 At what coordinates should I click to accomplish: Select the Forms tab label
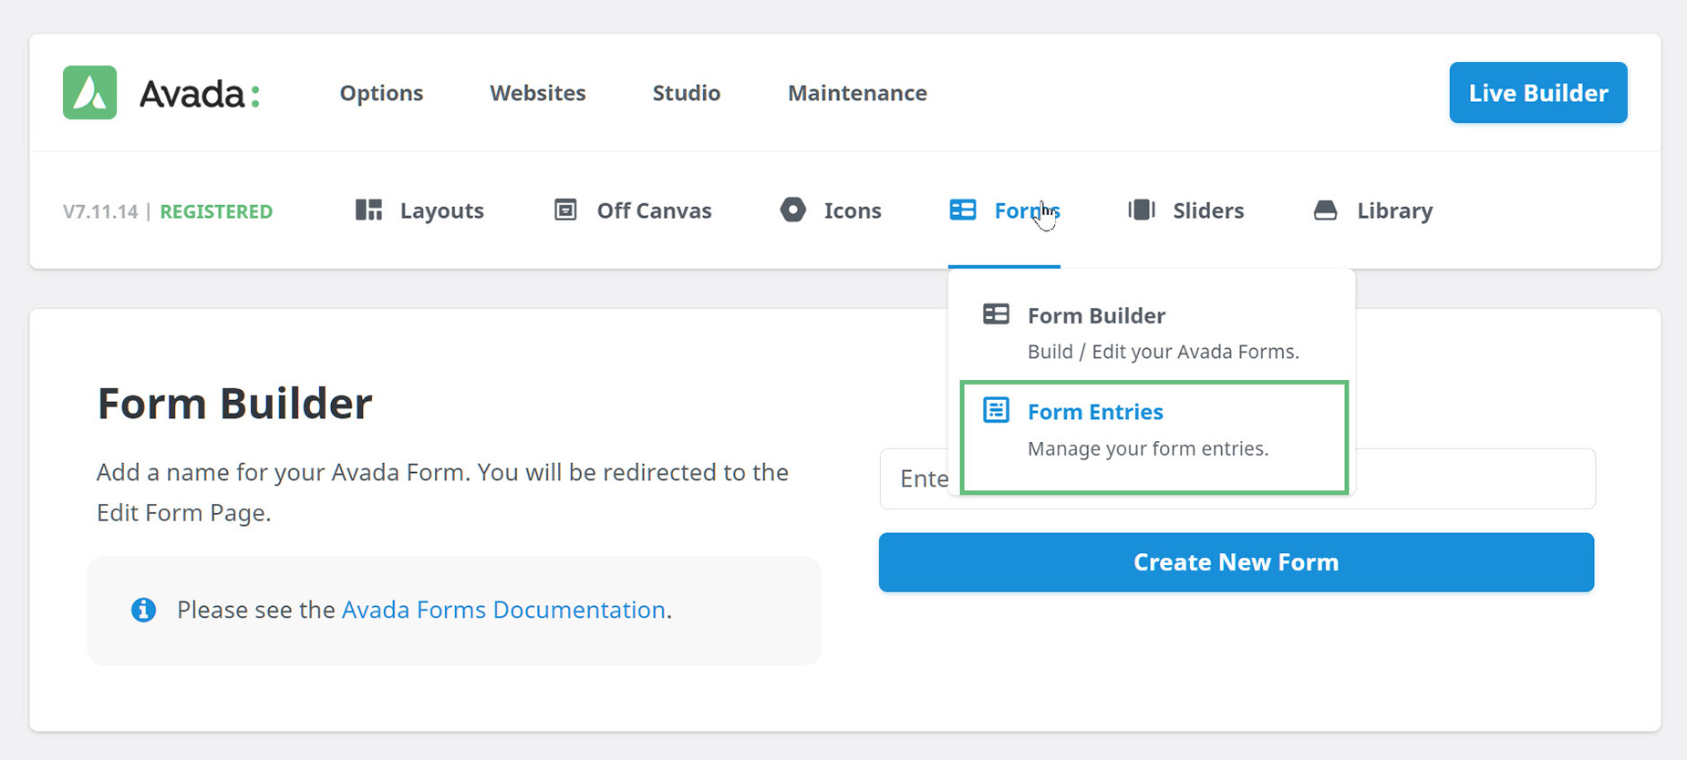1027,211
